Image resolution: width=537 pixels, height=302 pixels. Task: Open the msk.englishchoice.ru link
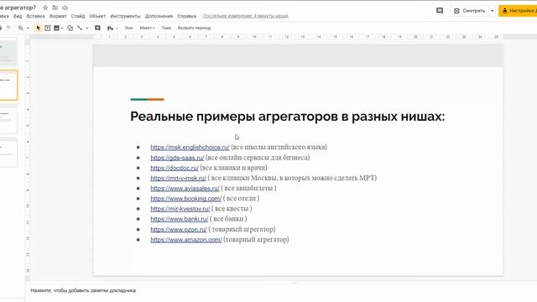click(190, 148)
